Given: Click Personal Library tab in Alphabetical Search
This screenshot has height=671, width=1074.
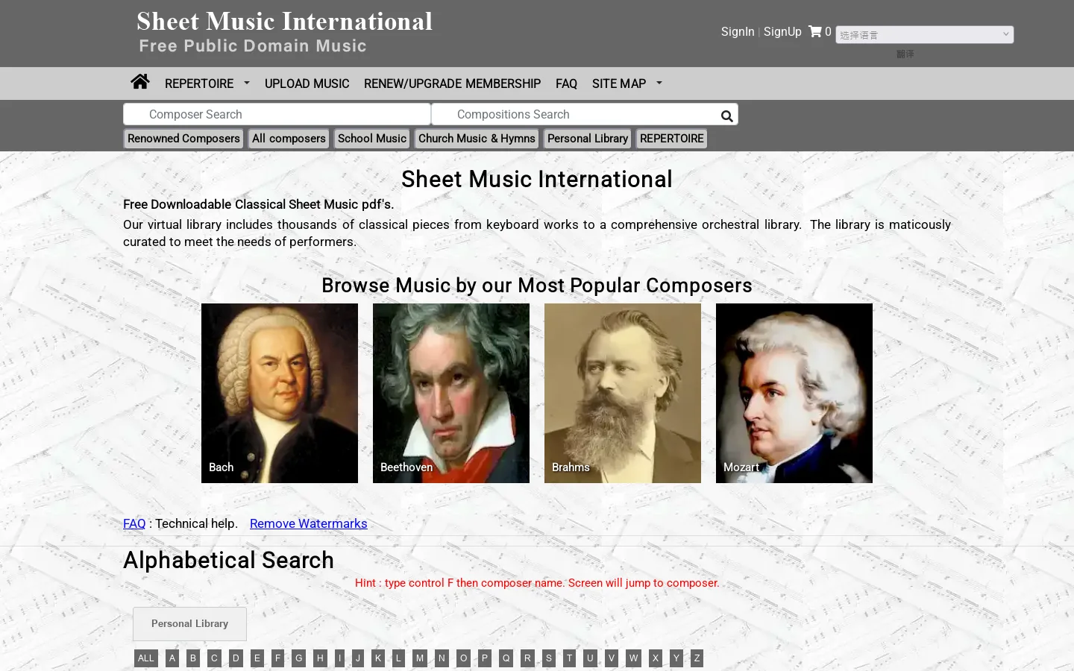Looking at the screenshot, I should coord(189,624).
